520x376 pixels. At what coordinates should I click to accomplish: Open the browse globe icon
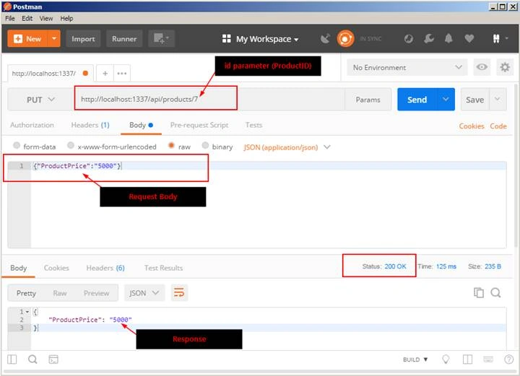(x=409, y=39)
